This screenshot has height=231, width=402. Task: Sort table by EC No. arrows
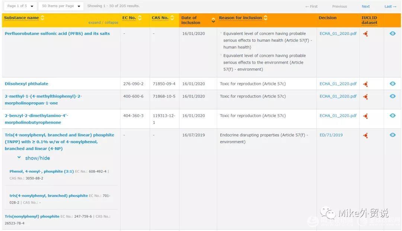[140, 18]
